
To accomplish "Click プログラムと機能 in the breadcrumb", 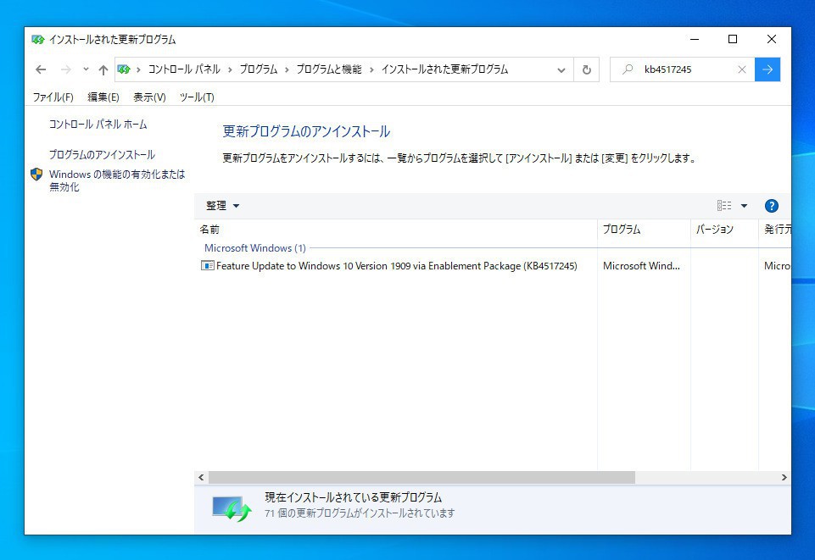I will point(329,69).
